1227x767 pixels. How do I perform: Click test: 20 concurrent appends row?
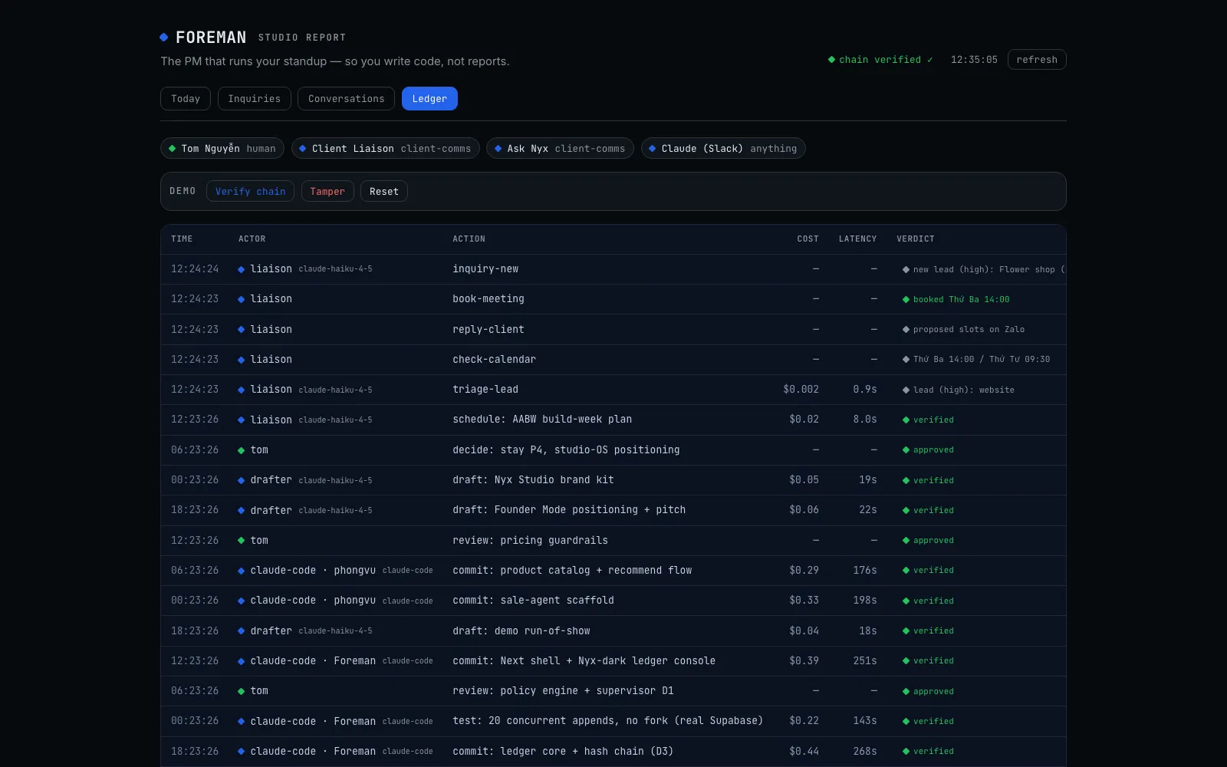click(613, 721)
